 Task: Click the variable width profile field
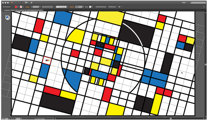point(47,7)
